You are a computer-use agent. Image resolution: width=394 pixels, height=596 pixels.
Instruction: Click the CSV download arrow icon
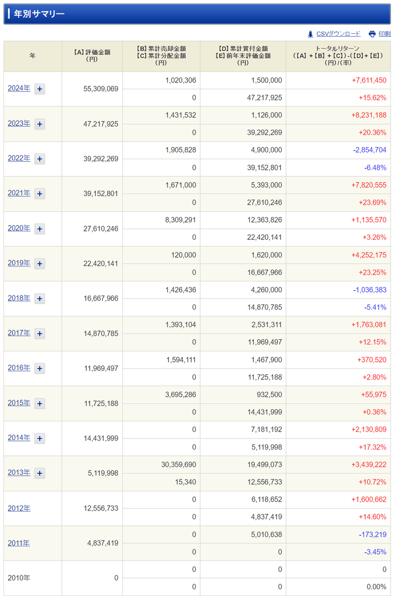point(310,34)
